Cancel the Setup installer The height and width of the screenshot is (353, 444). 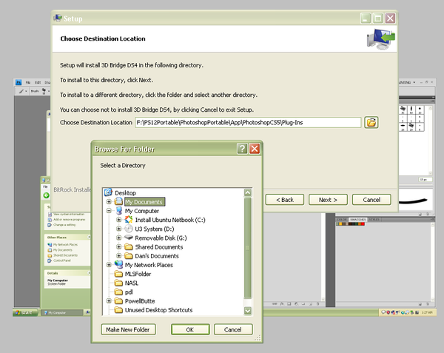point(371,200)
